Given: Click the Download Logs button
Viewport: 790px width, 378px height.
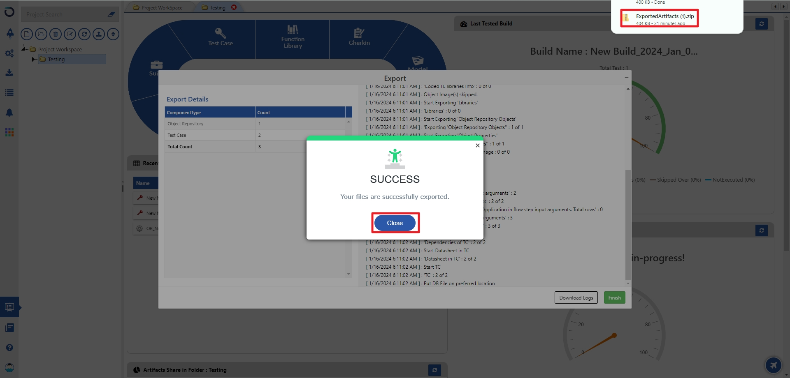Looking at the screenshot, I should click(x=576, y=298).
